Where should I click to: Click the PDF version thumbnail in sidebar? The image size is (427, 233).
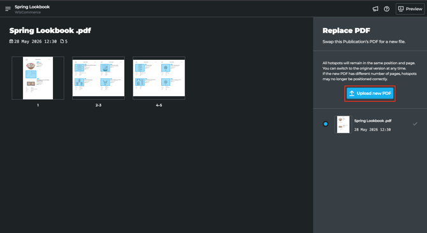pos(343,125)
